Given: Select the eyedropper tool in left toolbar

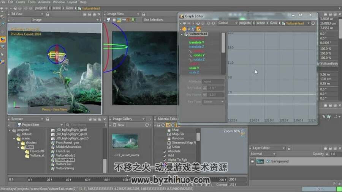Looking at the screenshot, I should pyautogui.click(x=3, y=24).
